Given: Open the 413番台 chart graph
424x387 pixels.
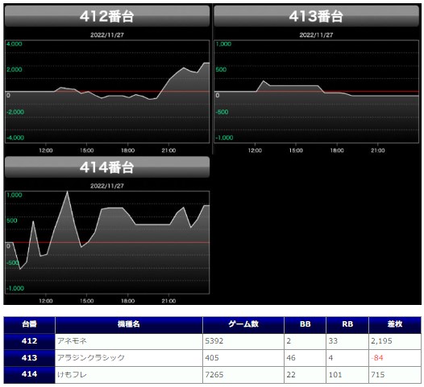Looking at the screenshot, I should (316, 92).
